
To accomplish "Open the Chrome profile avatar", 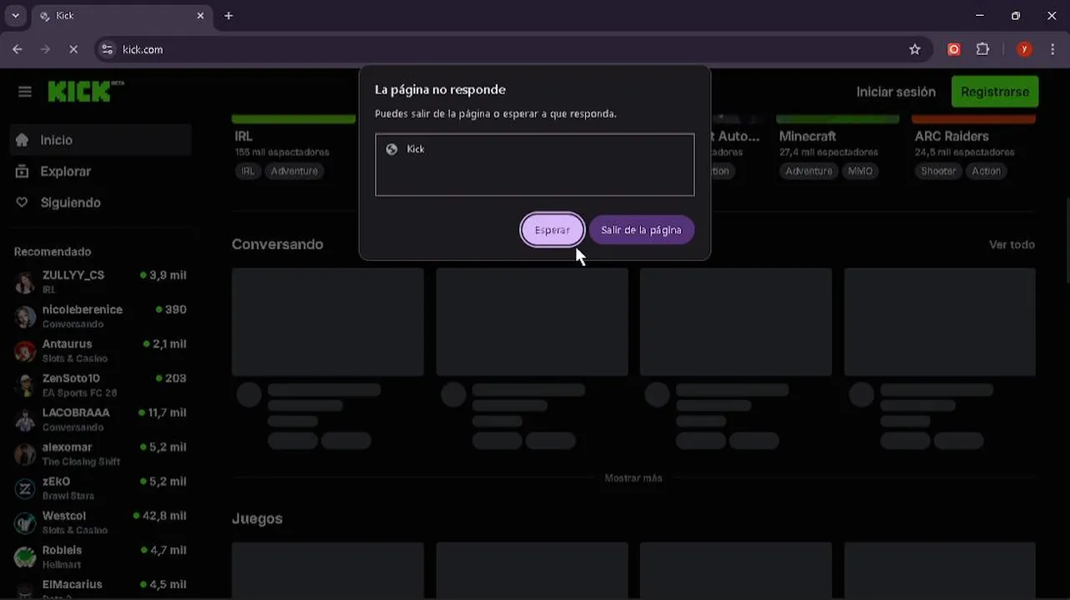I will point(1024,49).
